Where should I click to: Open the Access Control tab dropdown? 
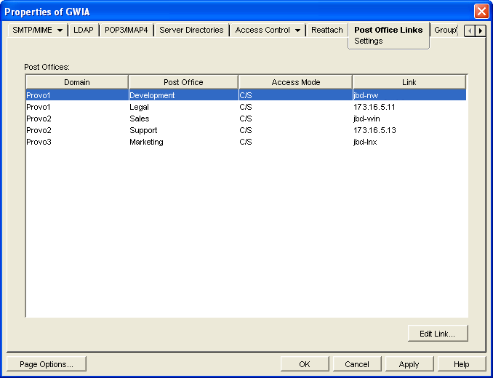pyautogui.click(x=297, y=31)
